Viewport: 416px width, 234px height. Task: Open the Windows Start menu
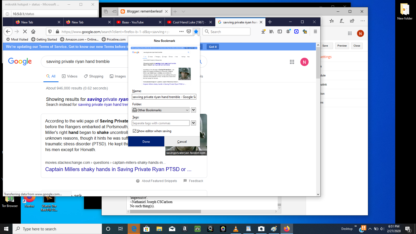coord(6,229)
